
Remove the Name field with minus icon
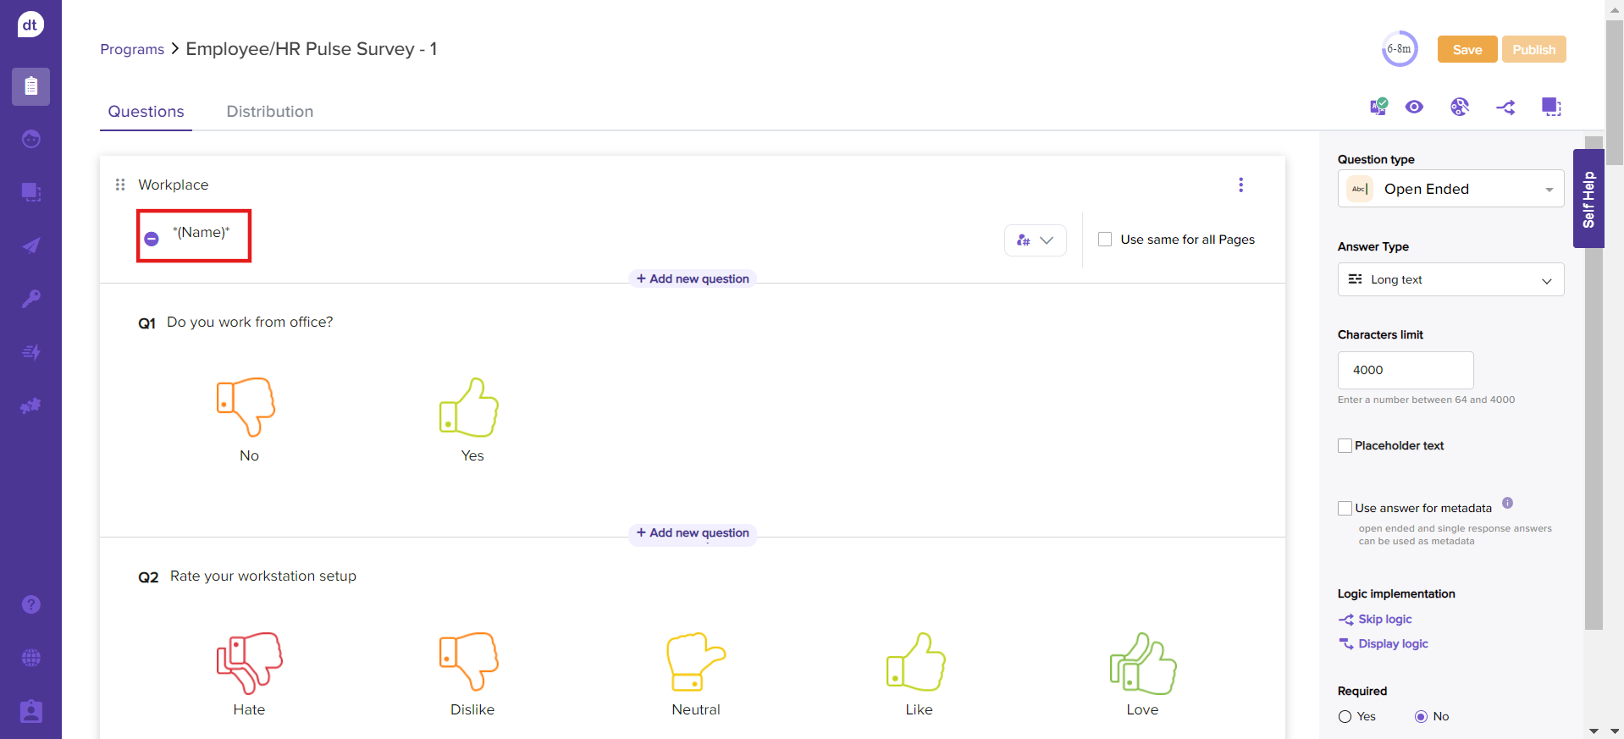(152, 239)
